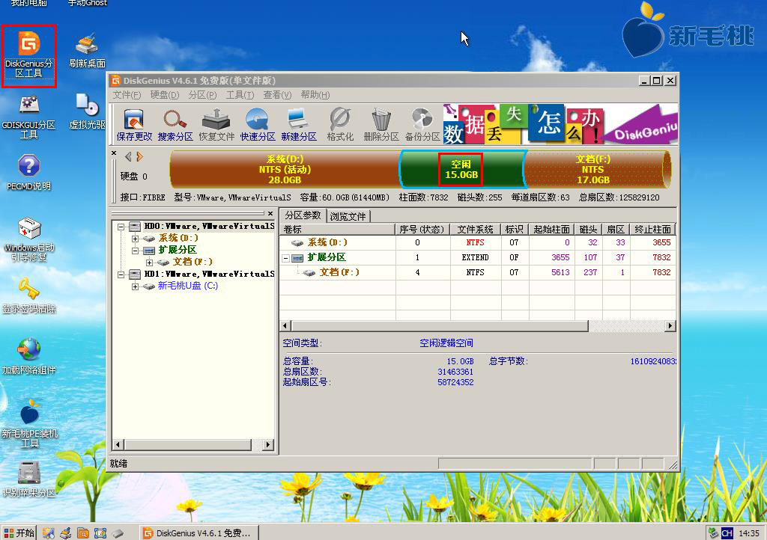Open the 硬盘(D) menu
Viewport: 767px width, 540px height.
coord(164,95)
